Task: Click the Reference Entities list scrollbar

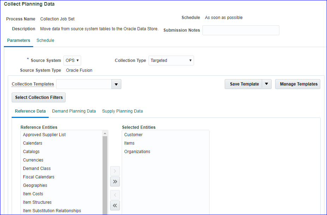Action: coord(105,172)
